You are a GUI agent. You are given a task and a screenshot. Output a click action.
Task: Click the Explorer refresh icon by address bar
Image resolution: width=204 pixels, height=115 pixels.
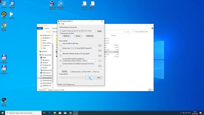tap(128, 32)
